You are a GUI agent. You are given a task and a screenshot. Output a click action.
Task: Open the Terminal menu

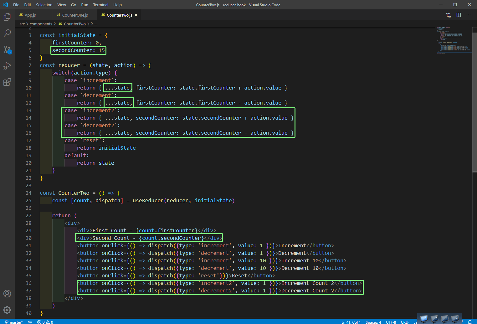[101, 5]
